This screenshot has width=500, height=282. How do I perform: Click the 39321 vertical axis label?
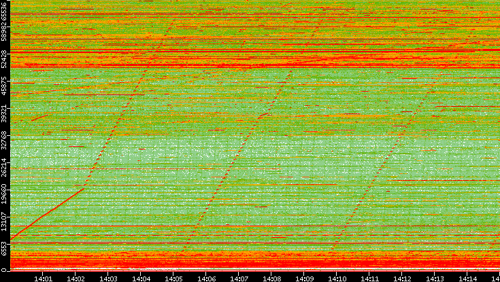(x=3, y=113)
